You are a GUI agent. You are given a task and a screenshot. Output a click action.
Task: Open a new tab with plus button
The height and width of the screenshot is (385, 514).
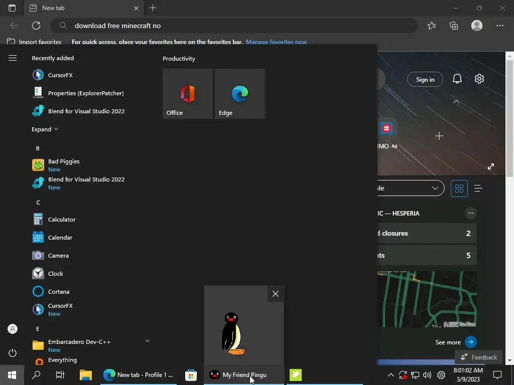(153, 8)
